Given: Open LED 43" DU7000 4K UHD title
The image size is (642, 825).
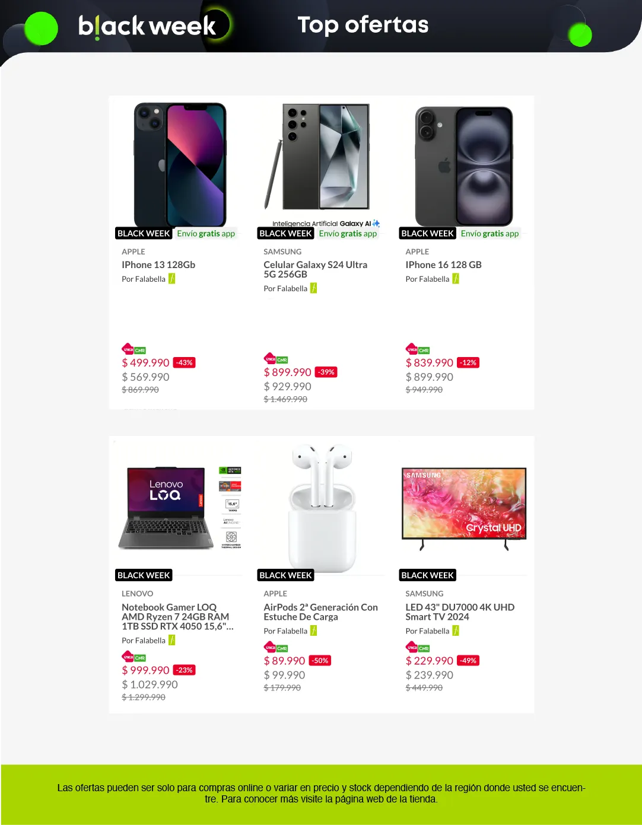Looking at the screenshot, I should click(459, 611).
